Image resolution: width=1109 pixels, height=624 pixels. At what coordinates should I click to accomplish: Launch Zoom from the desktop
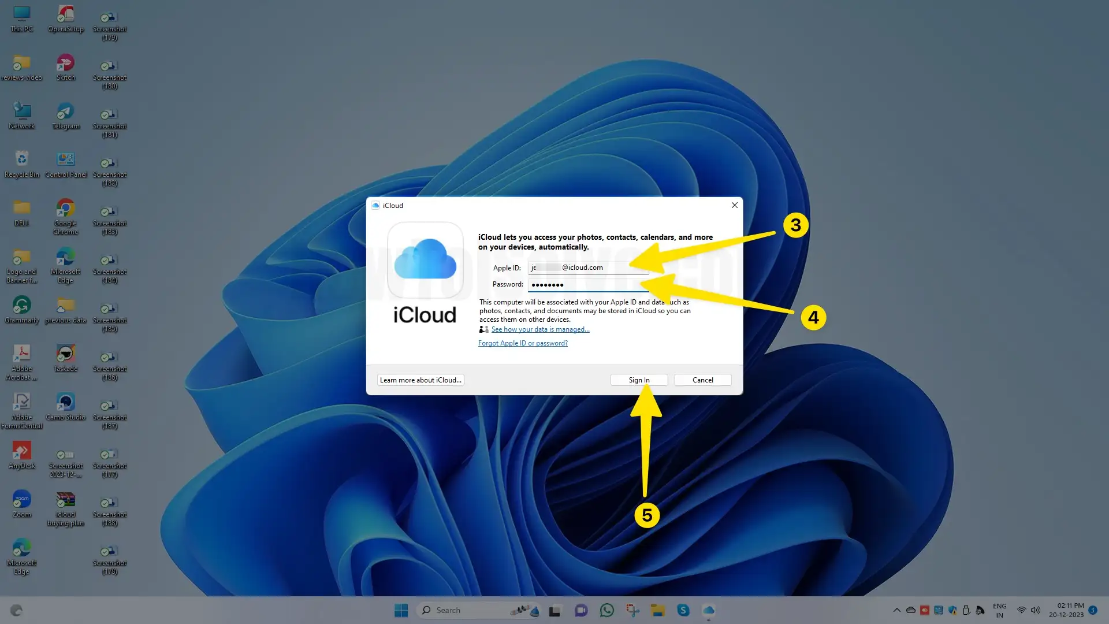click(x=21, y=498)
